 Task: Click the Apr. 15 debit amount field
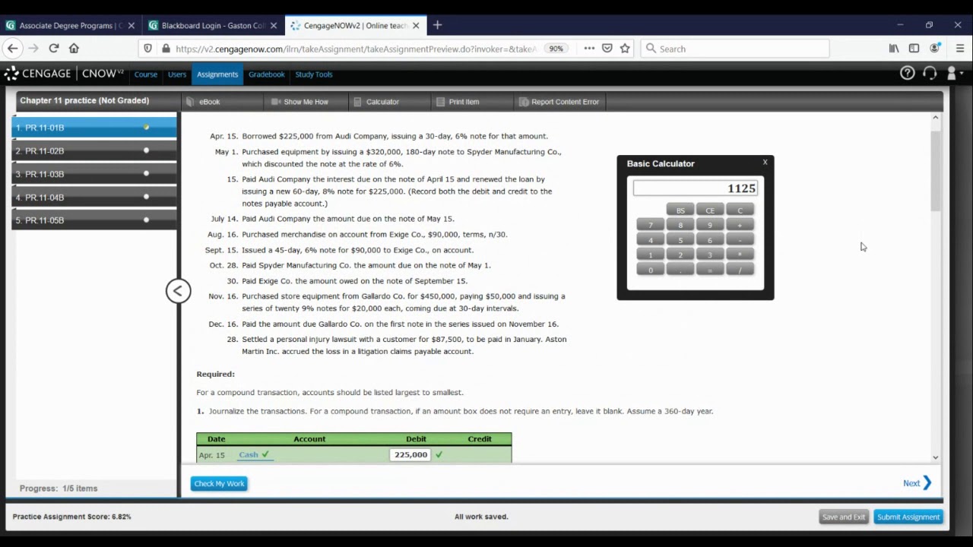(410, 454)
